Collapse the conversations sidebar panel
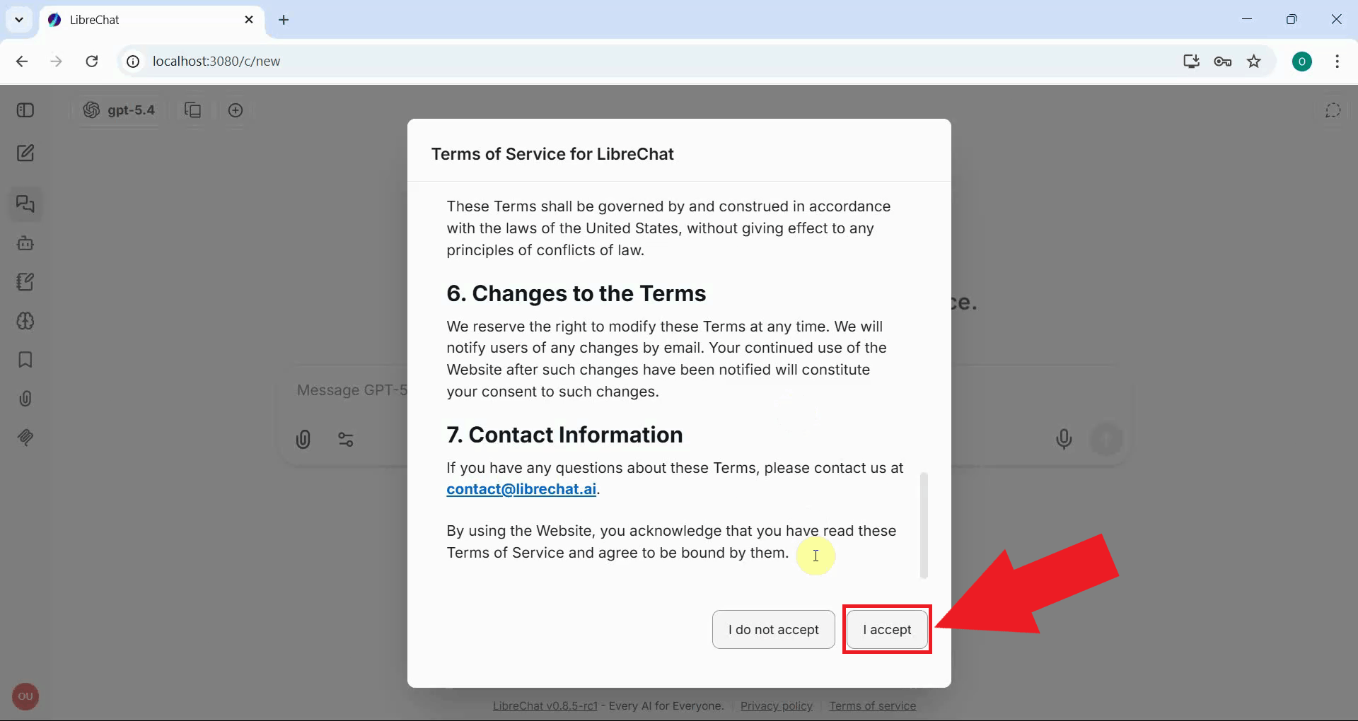 pos(25,110)
